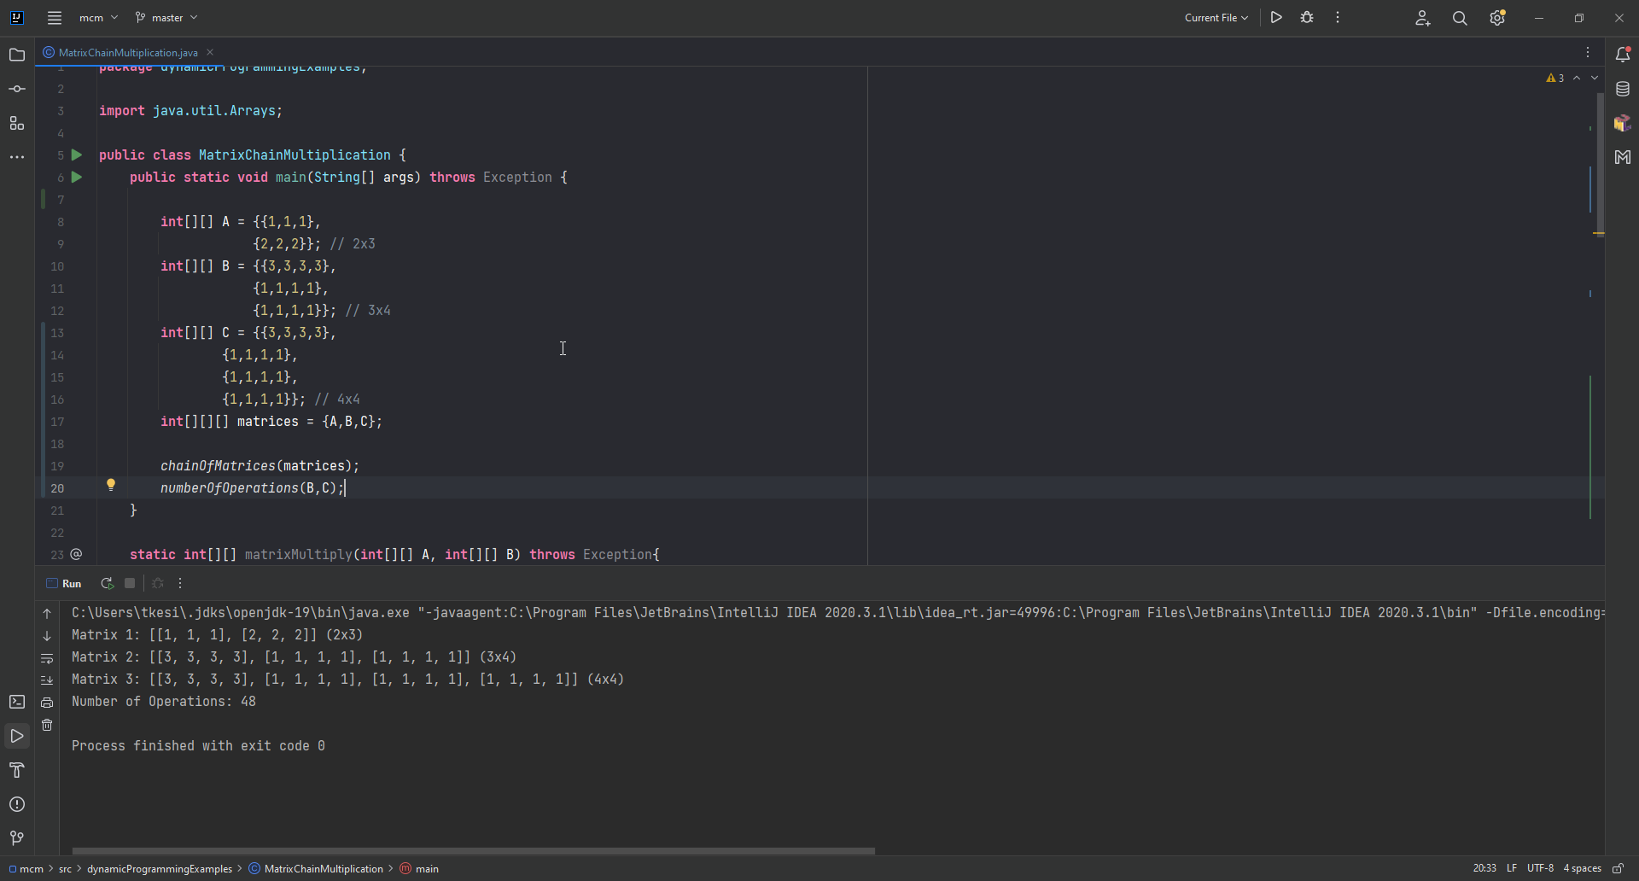The height and width of the screenshot is (881, 1639).
Task: Open Maven tool window
Action: click(1623, 157)
